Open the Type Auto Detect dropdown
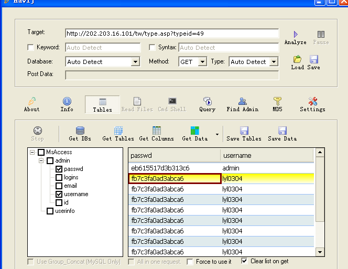Viewport: 348px width, 269px height. [x=274, y=62]
